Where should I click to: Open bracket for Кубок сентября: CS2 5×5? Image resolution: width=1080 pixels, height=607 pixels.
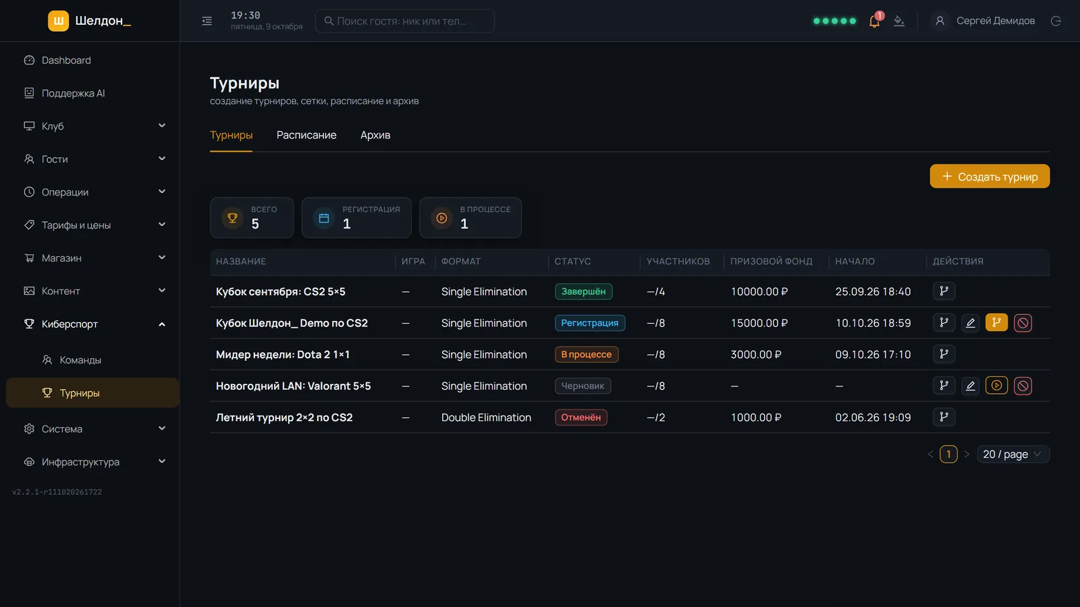click(944, 291)
